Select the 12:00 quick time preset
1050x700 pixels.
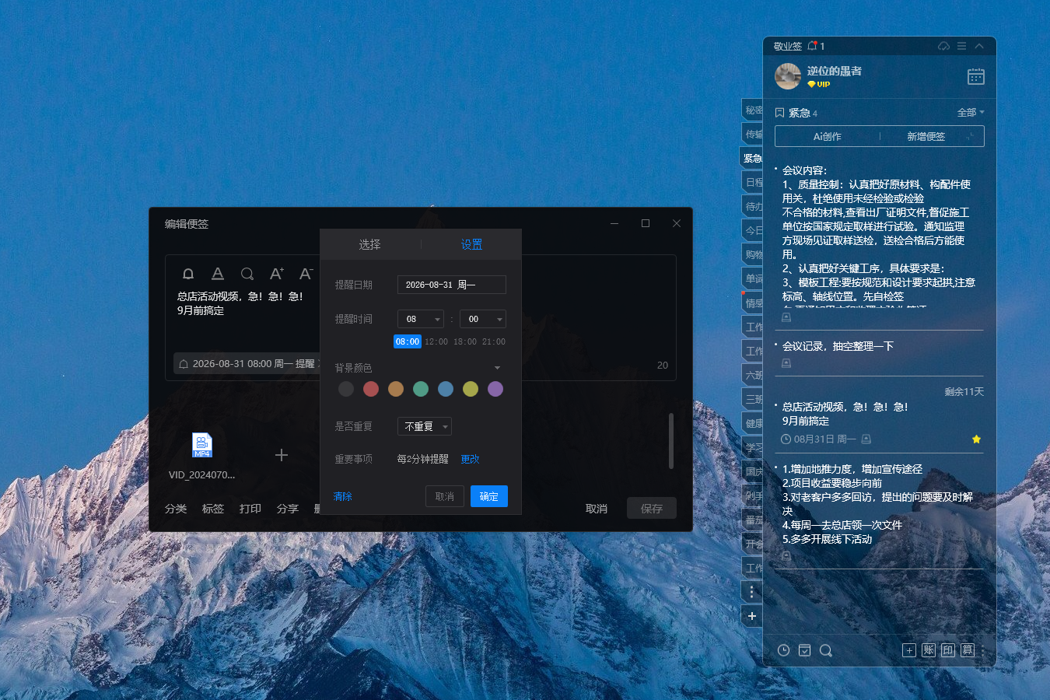pos(436,341)
